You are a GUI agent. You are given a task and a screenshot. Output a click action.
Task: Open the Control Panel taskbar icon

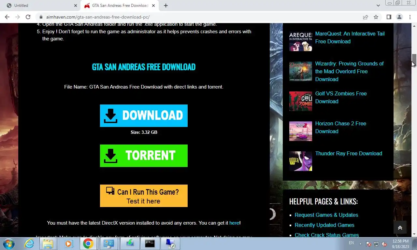[x=108, y=243]
